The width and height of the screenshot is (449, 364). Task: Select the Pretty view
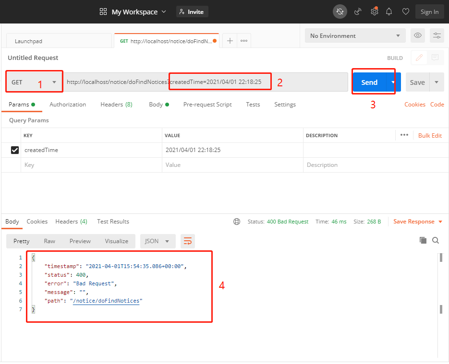click(x=22, y=241)
